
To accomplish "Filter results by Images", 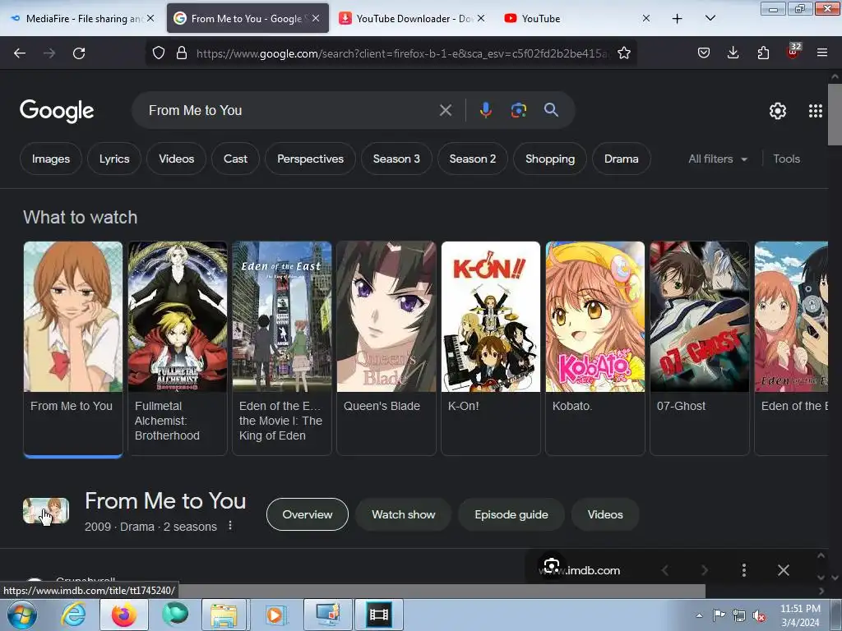I will 51,159.
